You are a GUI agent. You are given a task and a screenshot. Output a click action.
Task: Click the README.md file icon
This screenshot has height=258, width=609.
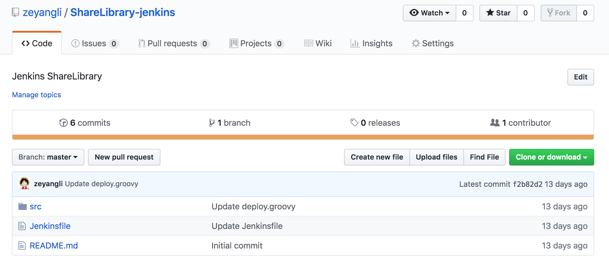[x=22, y=246]
